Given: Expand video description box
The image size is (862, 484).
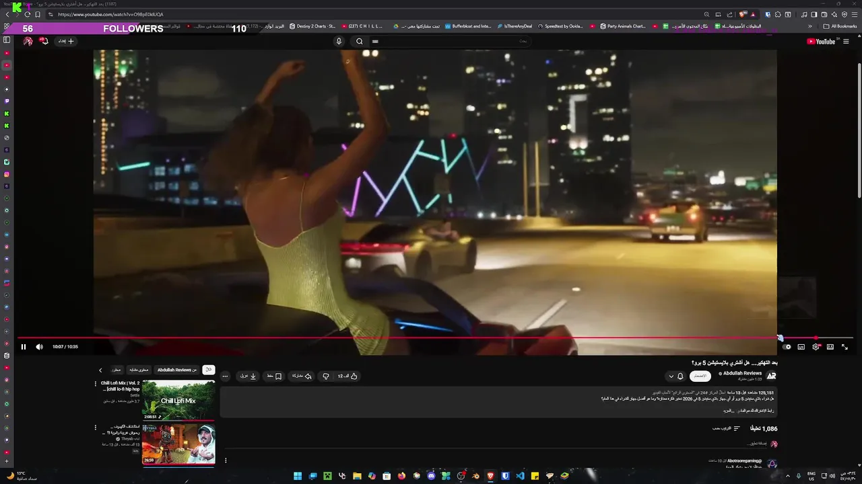Looking at the screenshot, I should [x=497, y=402].
